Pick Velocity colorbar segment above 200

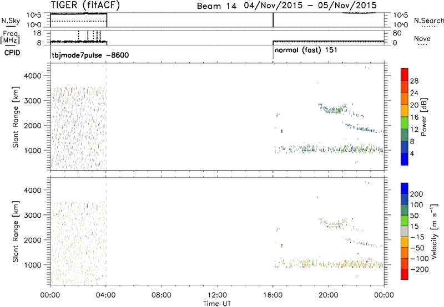tap(405, 188)
